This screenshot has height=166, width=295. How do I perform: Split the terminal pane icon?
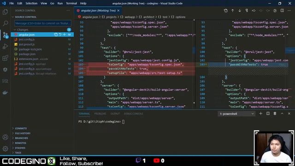pyautogui.click(x=268, y=113)
